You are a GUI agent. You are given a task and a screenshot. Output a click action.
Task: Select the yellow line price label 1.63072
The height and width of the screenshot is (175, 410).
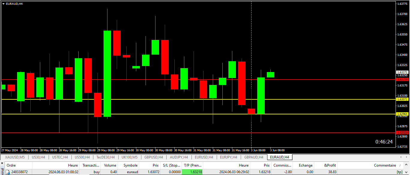[x=402, y=99]
